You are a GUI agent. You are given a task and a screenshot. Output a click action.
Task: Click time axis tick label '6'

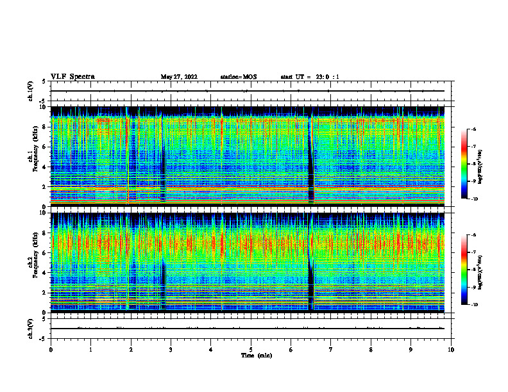[291, 350]
